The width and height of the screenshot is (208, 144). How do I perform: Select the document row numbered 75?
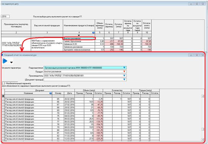(x=81, y=116)
